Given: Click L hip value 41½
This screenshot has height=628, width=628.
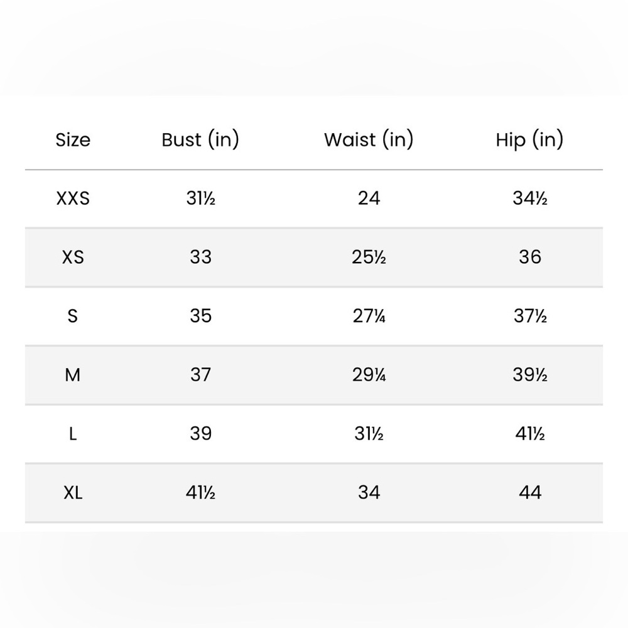Looking at the screenshot, I should (x=530, y=434).
